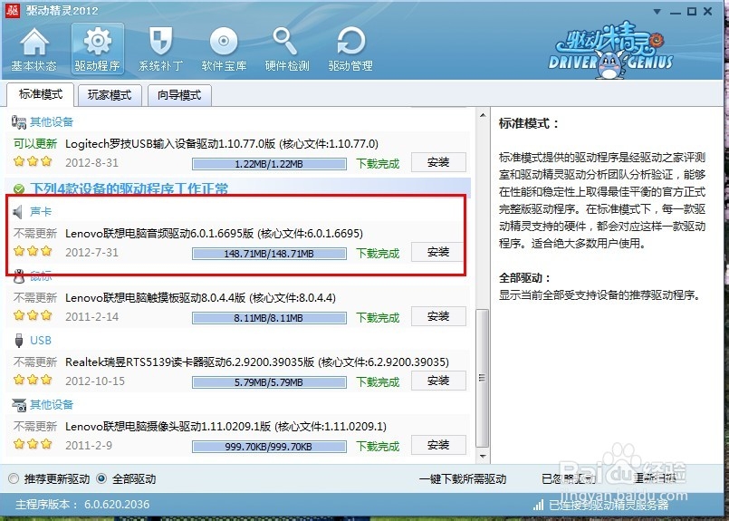The width and height of the screenshot is (729, 521).
Task: Click the 5.79MB/5.79MB progress bar
Action: tap(269, 382)
